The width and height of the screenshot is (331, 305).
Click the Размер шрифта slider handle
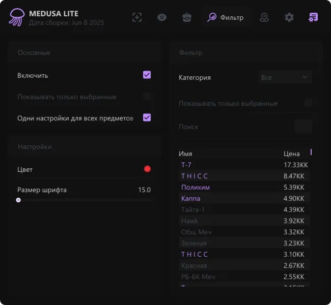click(x=18, y=200)
